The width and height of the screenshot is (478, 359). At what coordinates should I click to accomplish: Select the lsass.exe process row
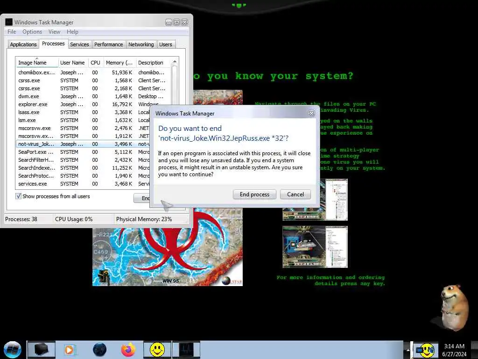click(82, 112)
